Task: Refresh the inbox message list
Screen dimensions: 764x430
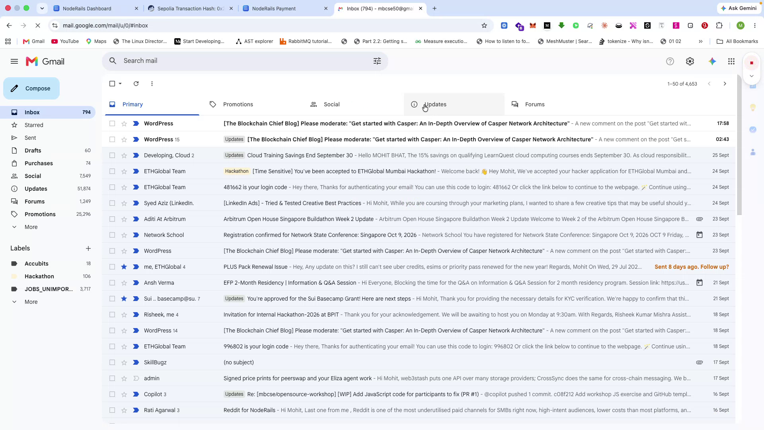Action: click(136, 84)
